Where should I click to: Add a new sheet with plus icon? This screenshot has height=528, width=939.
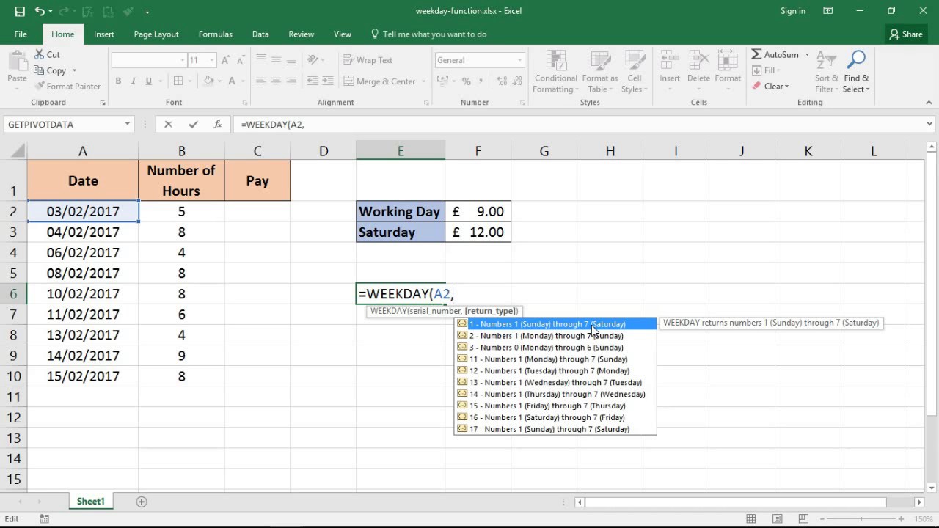[142, 502]
